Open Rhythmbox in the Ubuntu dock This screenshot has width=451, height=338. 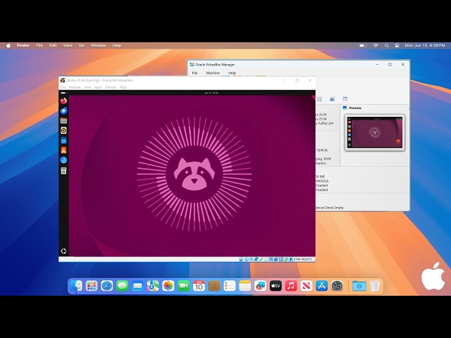tap(63, 130)
